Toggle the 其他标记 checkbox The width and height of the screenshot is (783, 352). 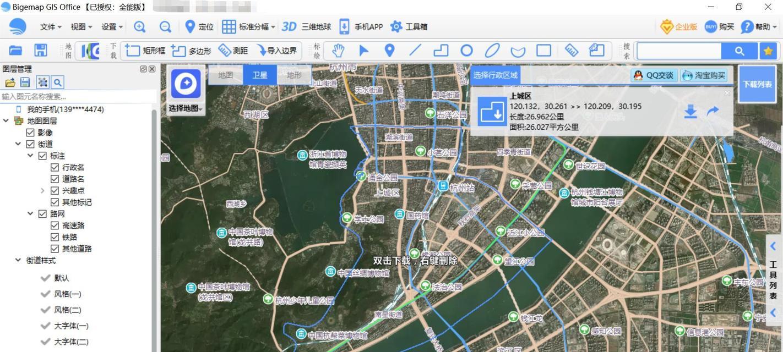pyautogui.click(x=55, y=202)
